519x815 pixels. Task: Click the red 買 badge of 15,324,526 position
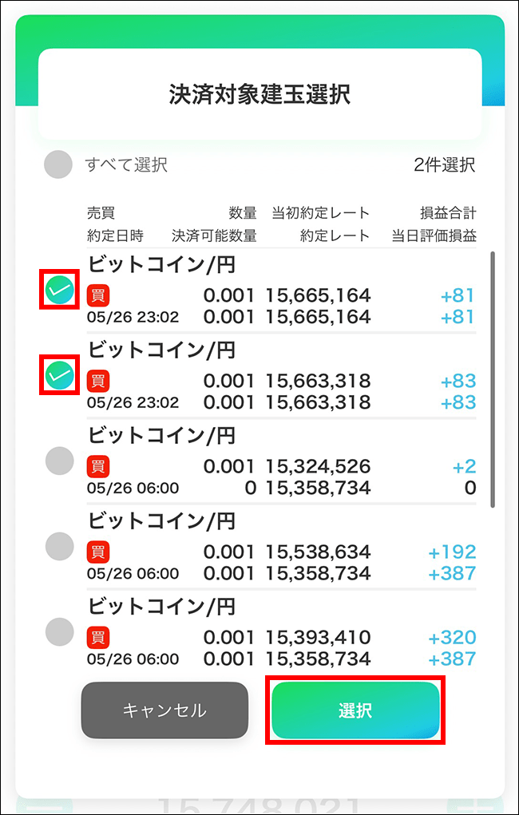pyautogui.click(x=98, y=466)
